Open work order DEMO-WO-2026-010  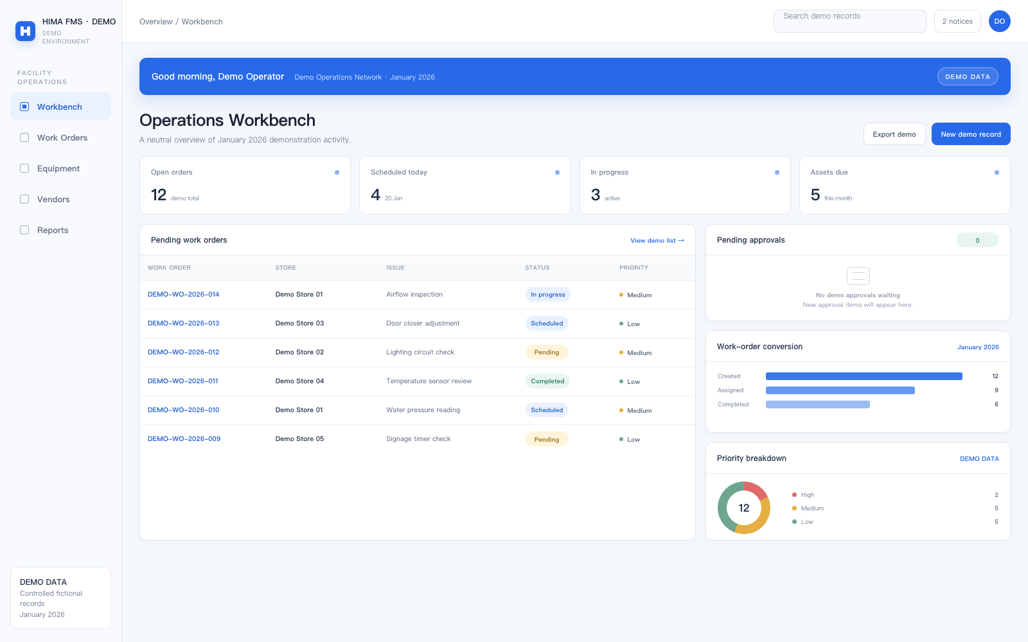tap(184, 410)
